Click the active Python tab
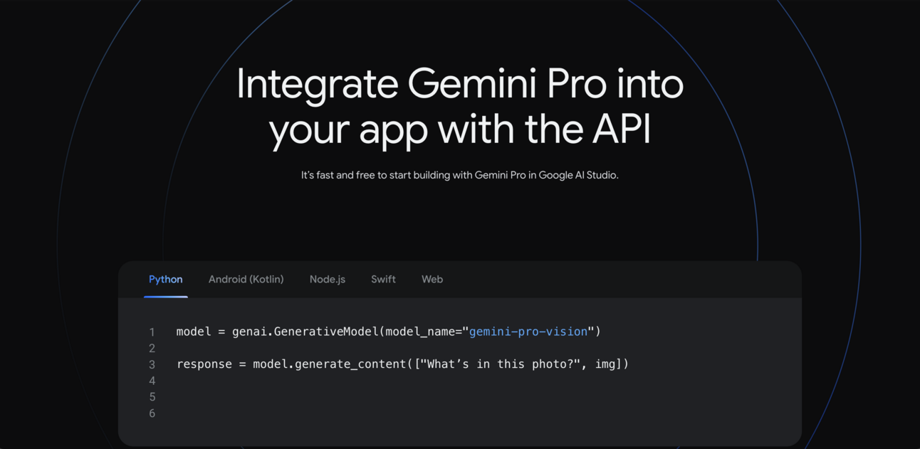Screen dimensions: 920x449 (165, 279)
